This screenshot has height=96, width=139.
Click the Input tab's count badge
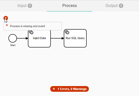[x=30, y=6]
